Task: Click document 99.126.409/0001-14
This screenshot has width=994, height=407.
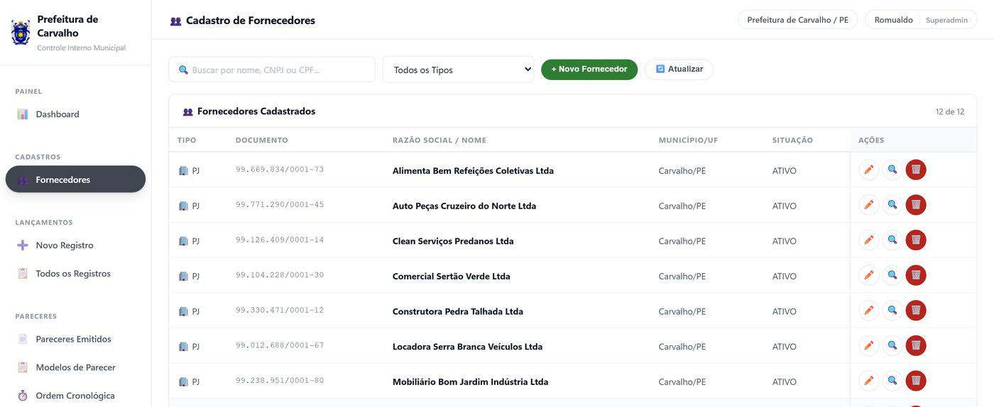Action: 280,240
